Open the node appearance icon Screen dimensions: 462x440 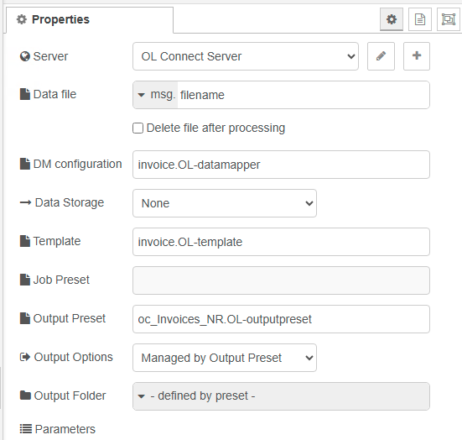coord(448,19)
